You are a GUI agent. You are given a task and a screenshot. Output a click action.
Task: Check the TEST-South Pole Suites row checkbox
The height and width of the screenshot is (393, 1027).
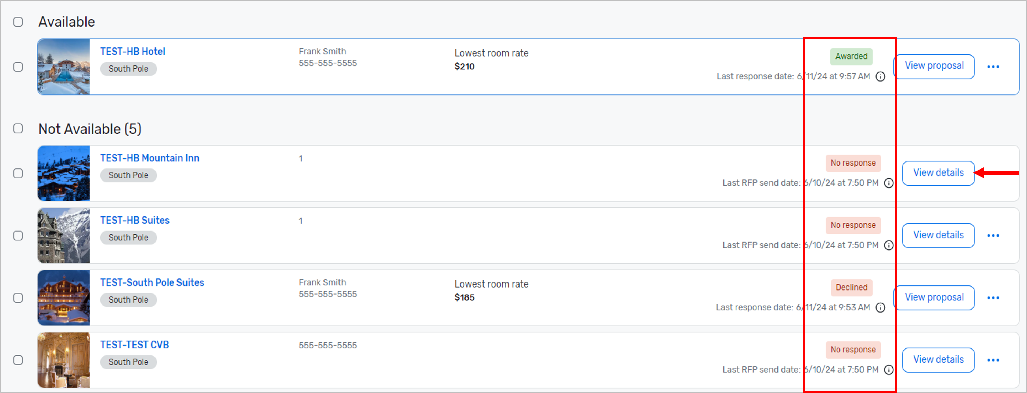point(18,298)
